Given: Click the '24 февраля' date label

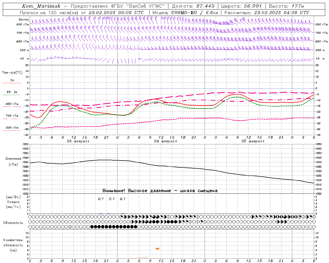Looking at the screenshot, I should pos(165,141).
